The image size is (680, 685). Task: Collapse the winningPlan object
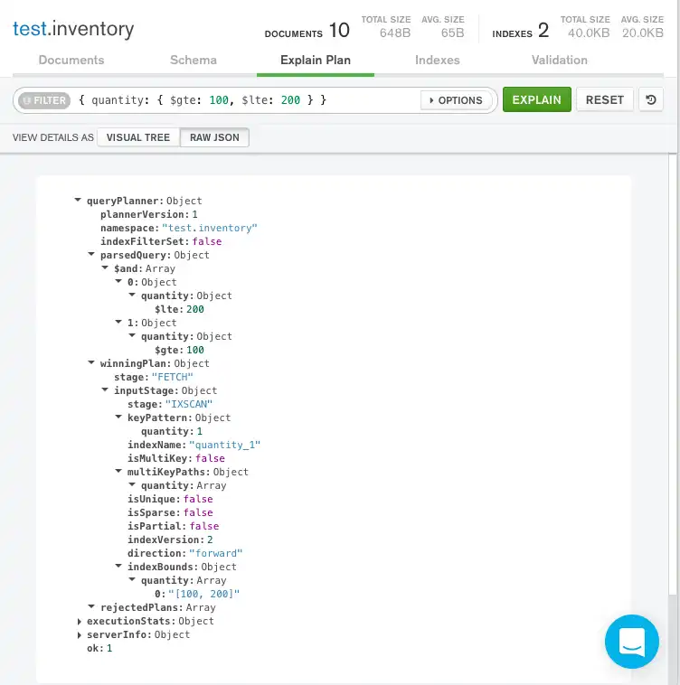coord(91,363)
